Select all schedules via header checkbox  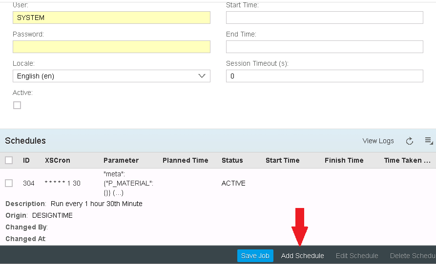9,160
